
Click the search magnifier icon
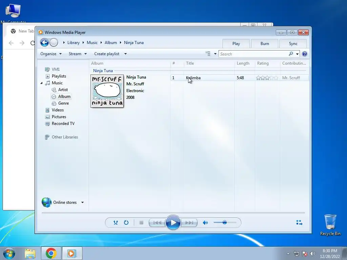click(x=291, y=54)
